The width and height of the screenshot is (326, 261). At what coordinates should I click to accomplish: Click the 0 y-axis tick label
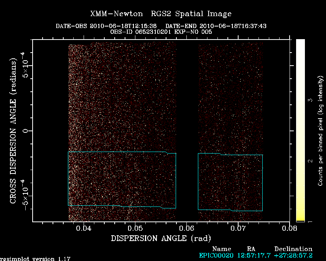pyautogui.click(x=25, y=131)
